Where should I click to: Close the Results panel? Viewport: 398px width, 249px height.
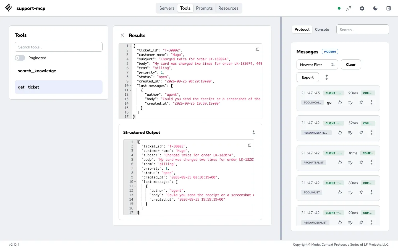point(122,35)
